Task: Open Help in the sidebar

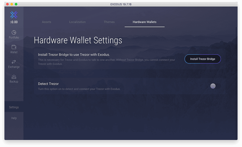Action: pos(14,118)
